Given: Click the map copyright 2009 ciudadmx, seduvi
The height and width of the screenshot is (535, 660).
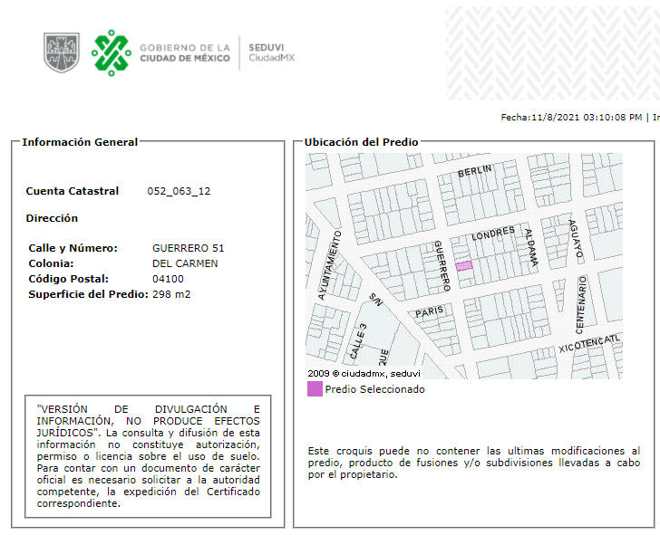Looking at the screenshot, I should tap(364, 373).
